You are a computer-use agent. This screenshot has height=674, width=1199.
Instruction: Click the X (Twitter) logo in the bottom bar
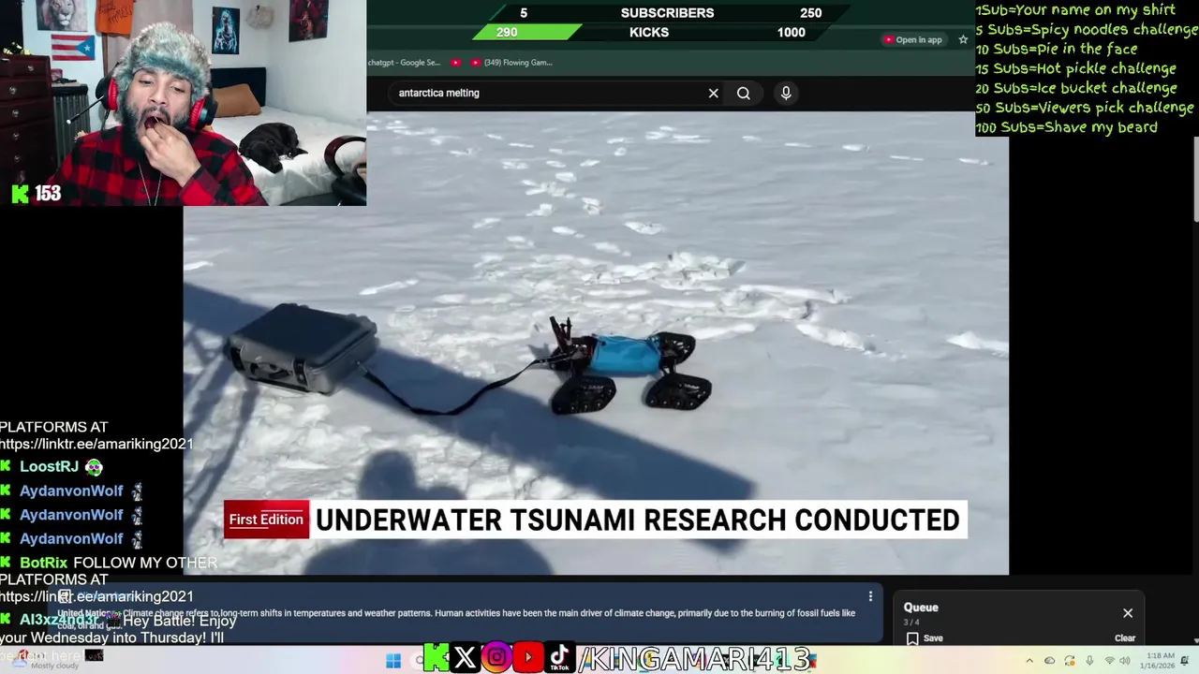coord(465,658)
